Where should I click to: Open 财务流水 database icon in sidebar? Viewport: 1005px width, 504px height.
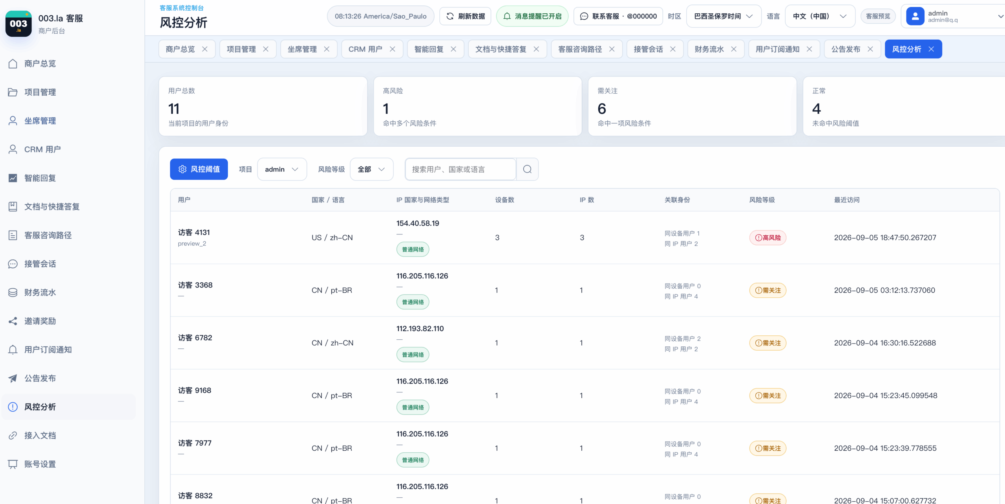tap(13, 293)
